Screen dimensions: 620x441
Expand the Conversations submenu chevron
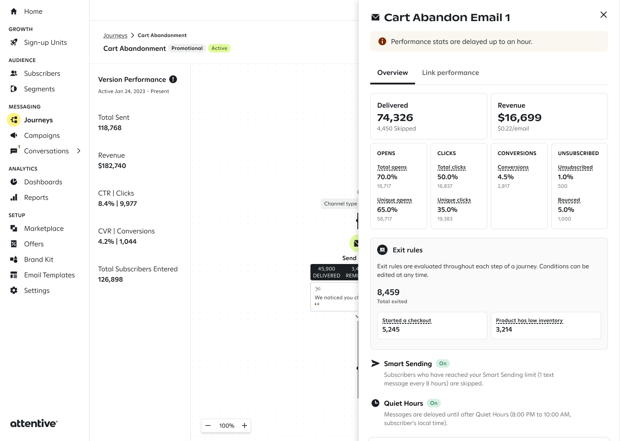tap(79, 151)
